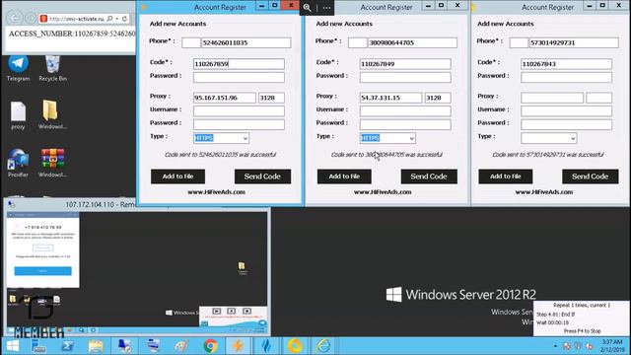Open the WinRAR archive desktop icon
Screen dimensions: 631x355
pyautogui.click(x=52, y=163)
